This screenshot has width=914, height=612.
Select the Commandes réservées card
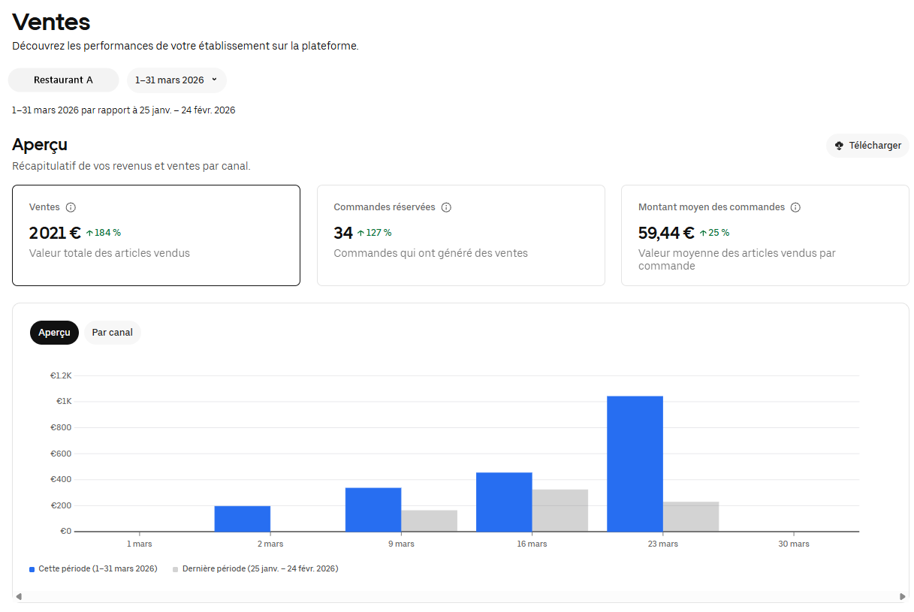pos(460,236)
